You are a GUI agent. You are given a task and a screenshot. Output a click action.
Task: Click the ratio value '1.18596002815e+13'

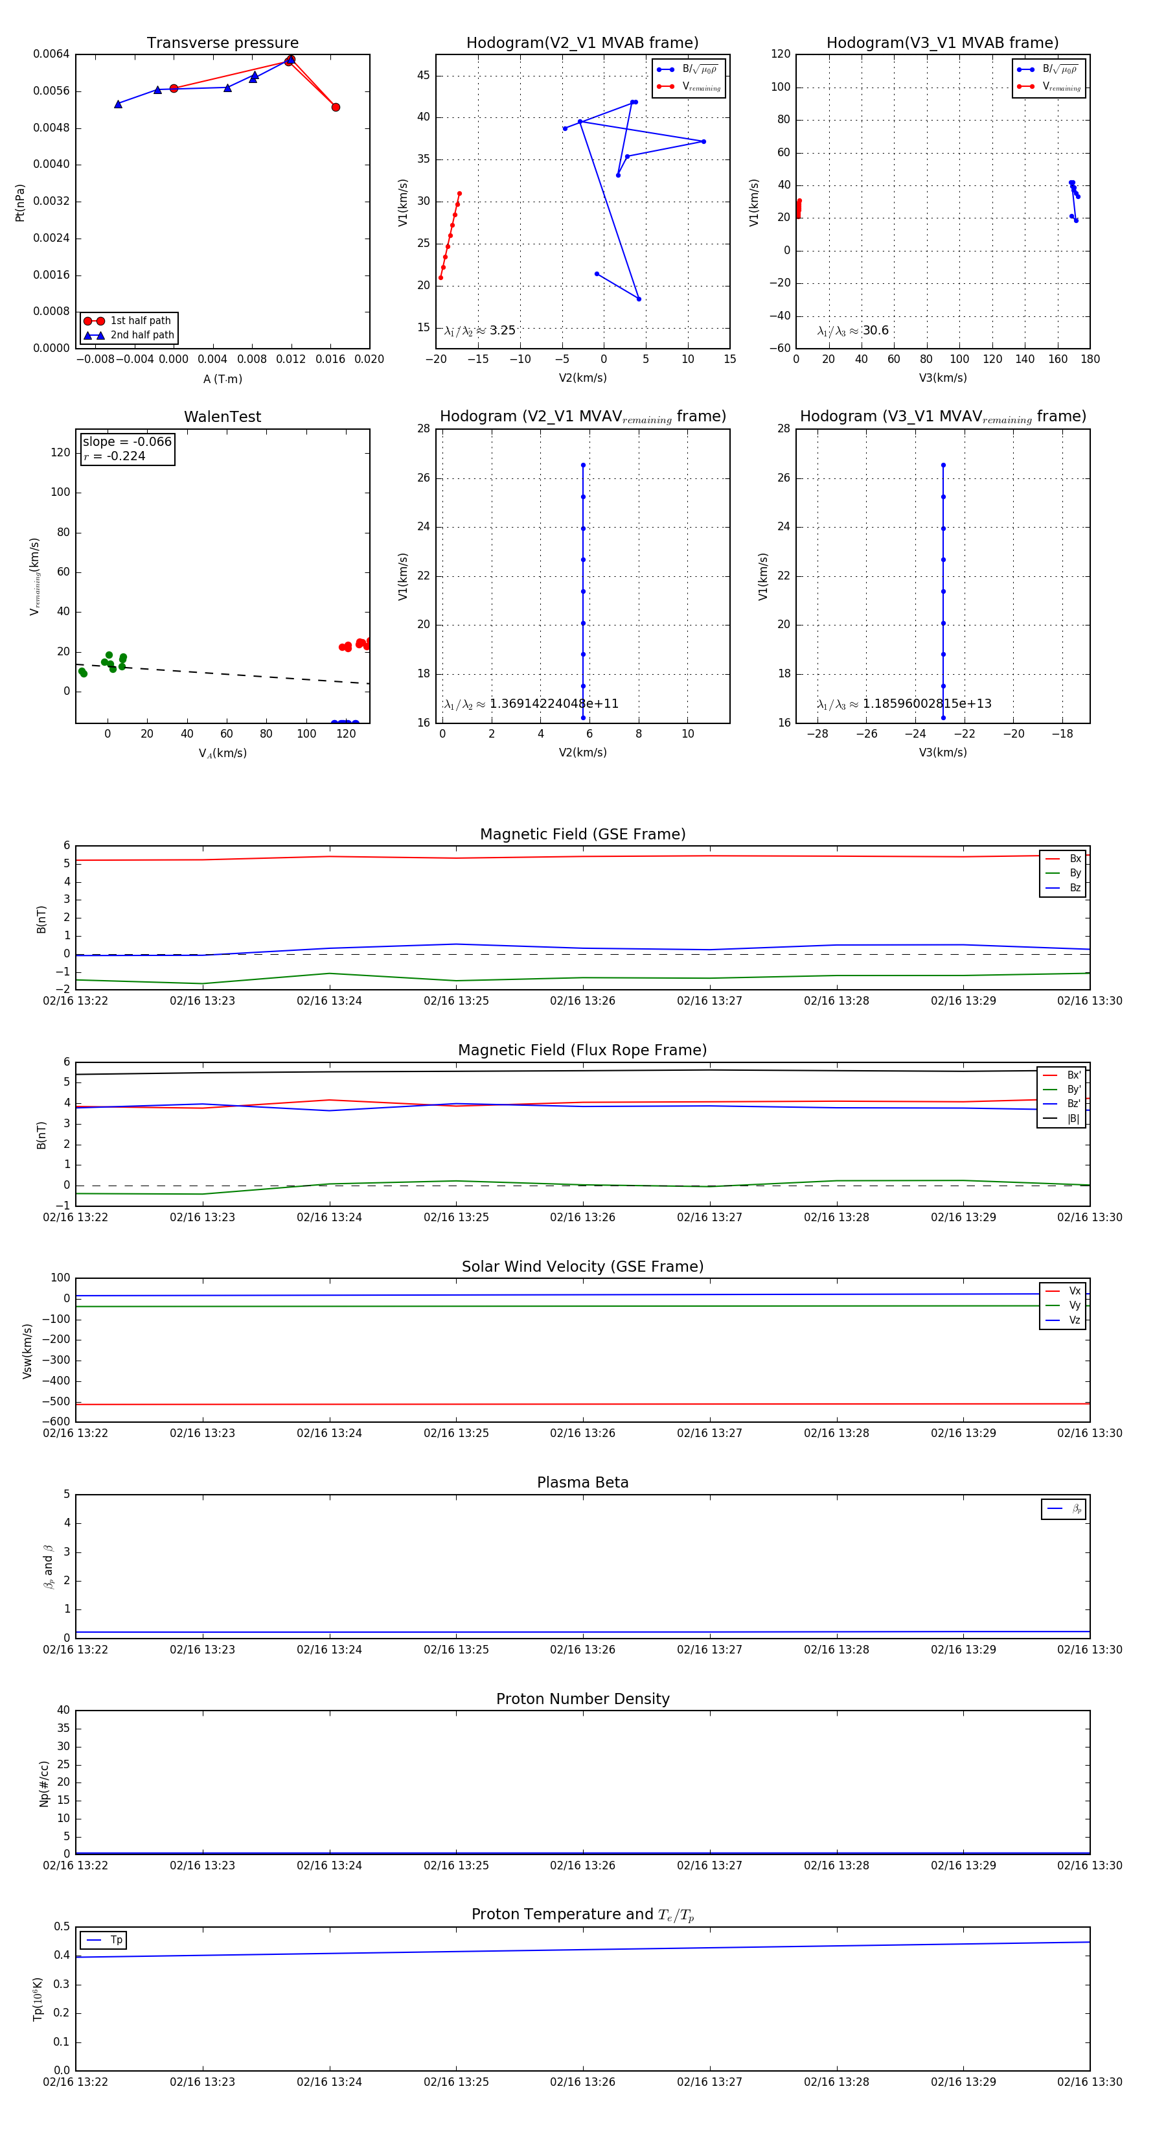click(927, 703)
